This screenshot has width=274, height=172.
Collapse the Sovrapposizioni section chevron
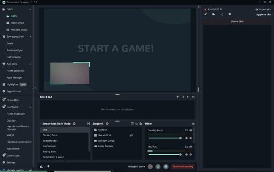click(x=30, y=37)
